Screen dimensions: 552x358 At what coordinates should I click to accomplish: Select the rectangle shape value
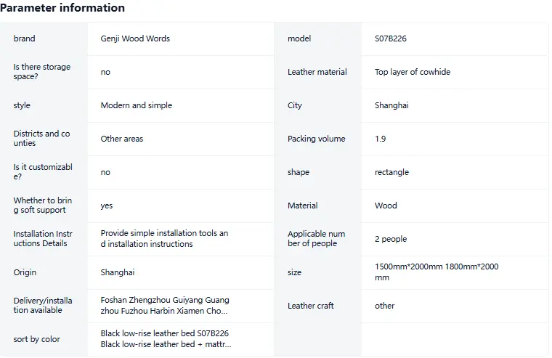[x=391, y=172]
